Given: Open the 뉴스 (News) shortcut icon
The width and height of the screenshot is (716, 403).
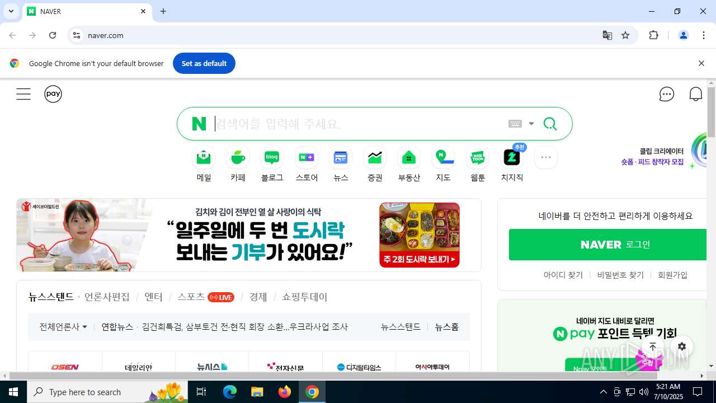Looking at the screenshot, I should pyautogui.click(x=341, y=158).
